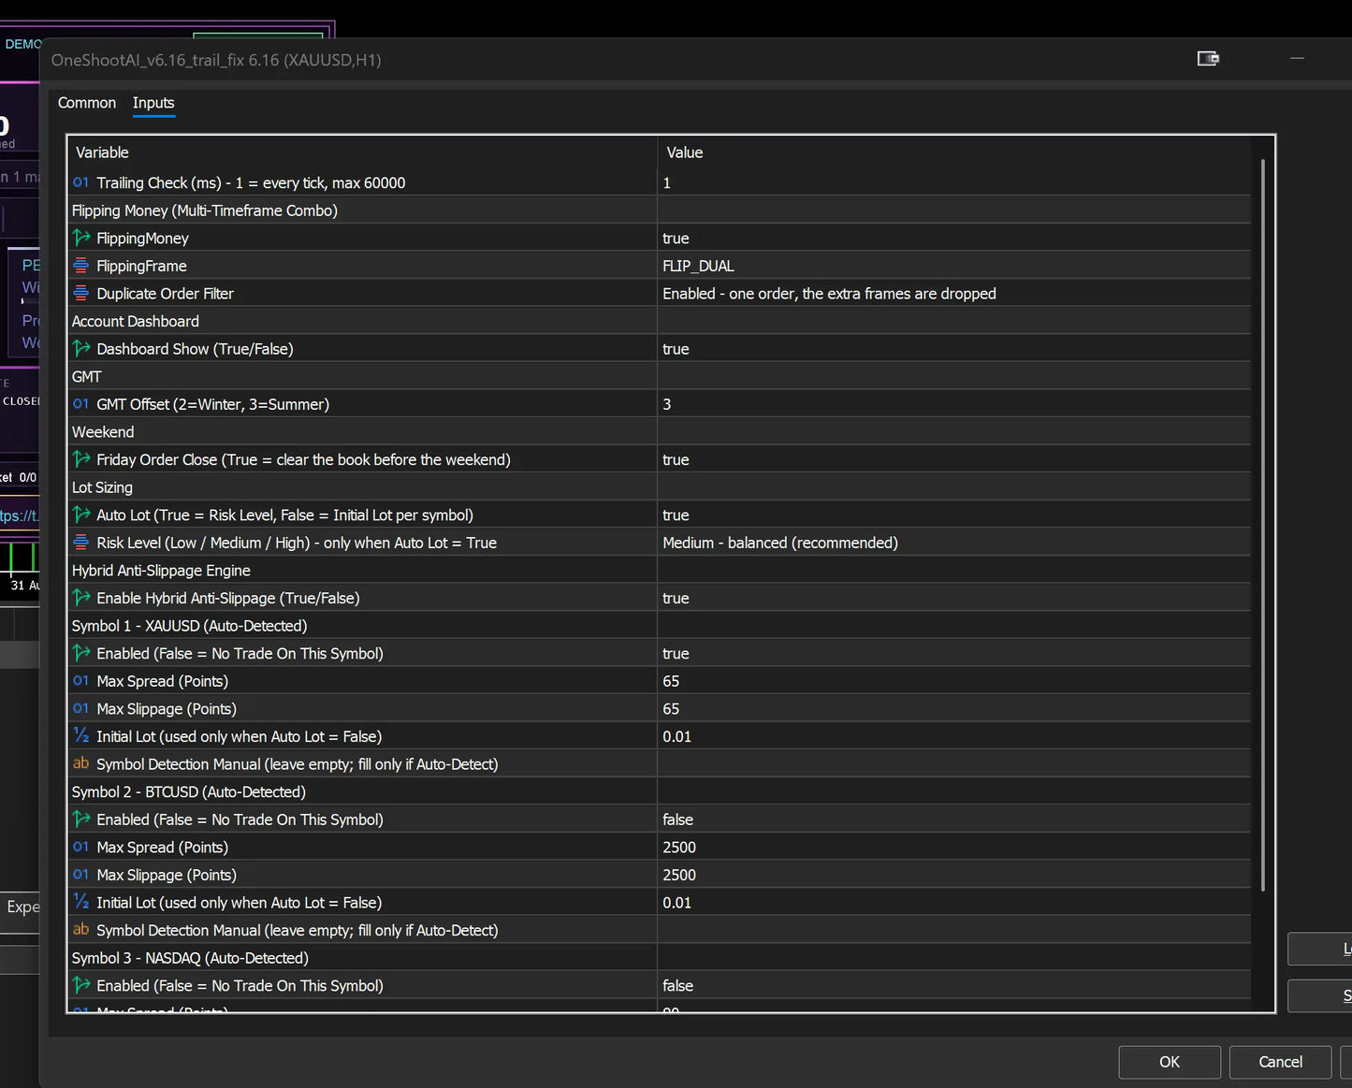Viewport: 1352px width, 1088px height.
Task: Click the 'Account Dashboard' section row
Action: (x=660, y=321)
